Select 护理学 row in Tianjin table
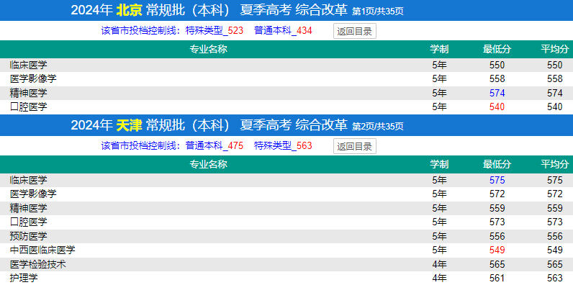This screenshot has height=285, width=573. tap(286, 278)
